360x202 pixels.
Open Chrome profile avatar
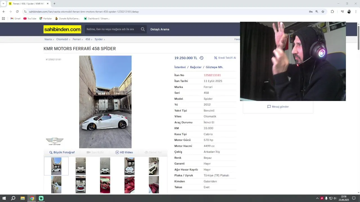point(349,12)
